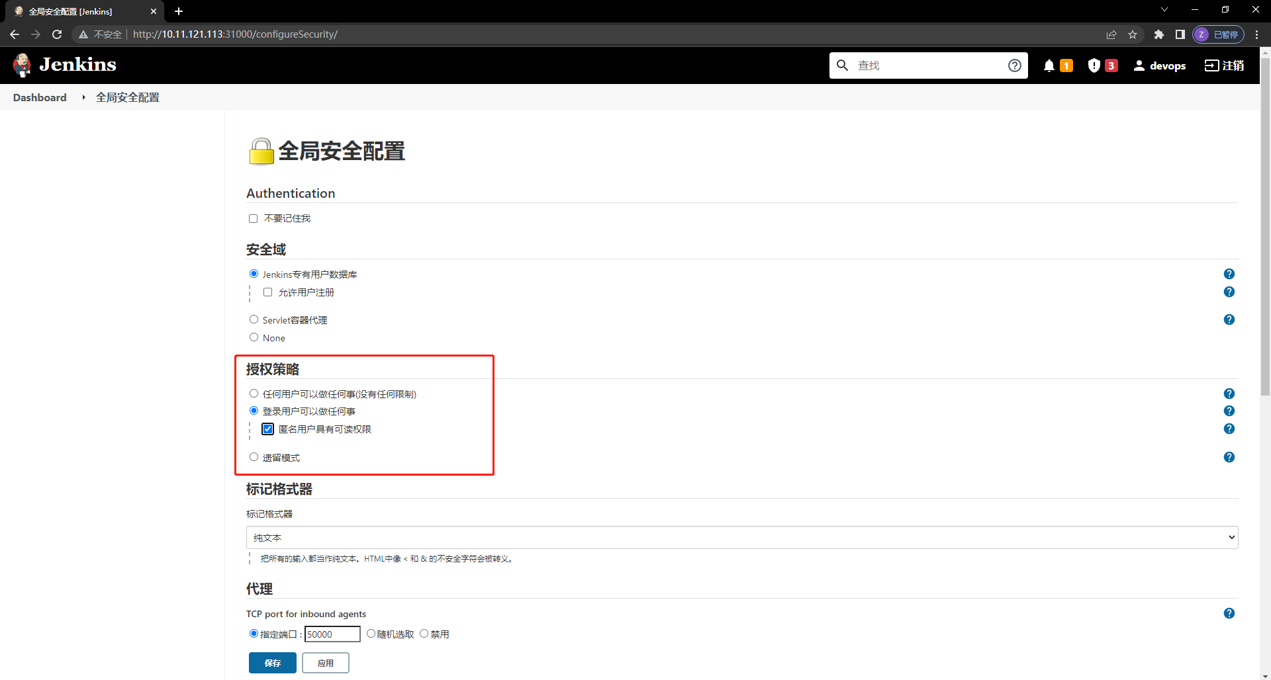
Task: Show help for Jenkins专有用户数据库
Action: click(x=1229, y=274)
